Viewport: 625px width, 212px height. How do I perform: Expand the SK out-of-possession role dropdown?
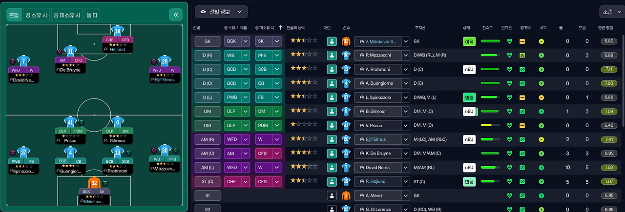[277, 41]
